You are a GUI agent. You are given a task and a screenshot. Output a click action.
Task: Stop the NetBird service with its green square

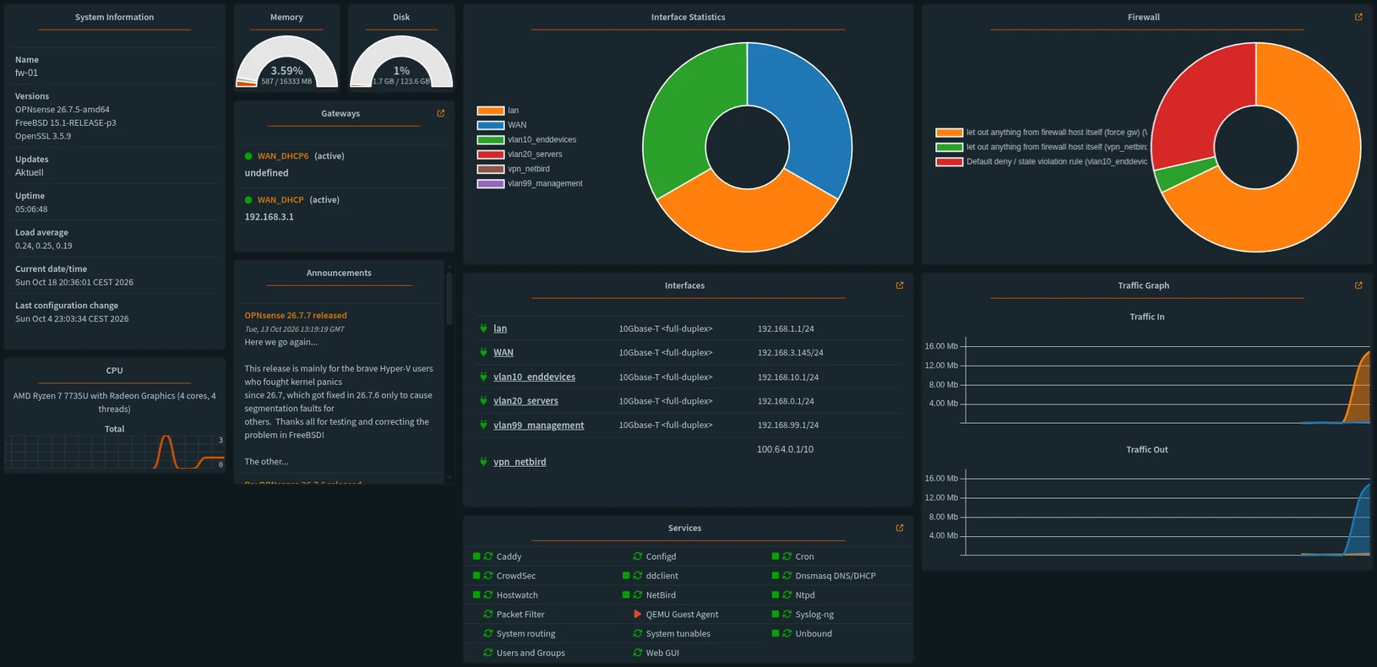(626, 595)
